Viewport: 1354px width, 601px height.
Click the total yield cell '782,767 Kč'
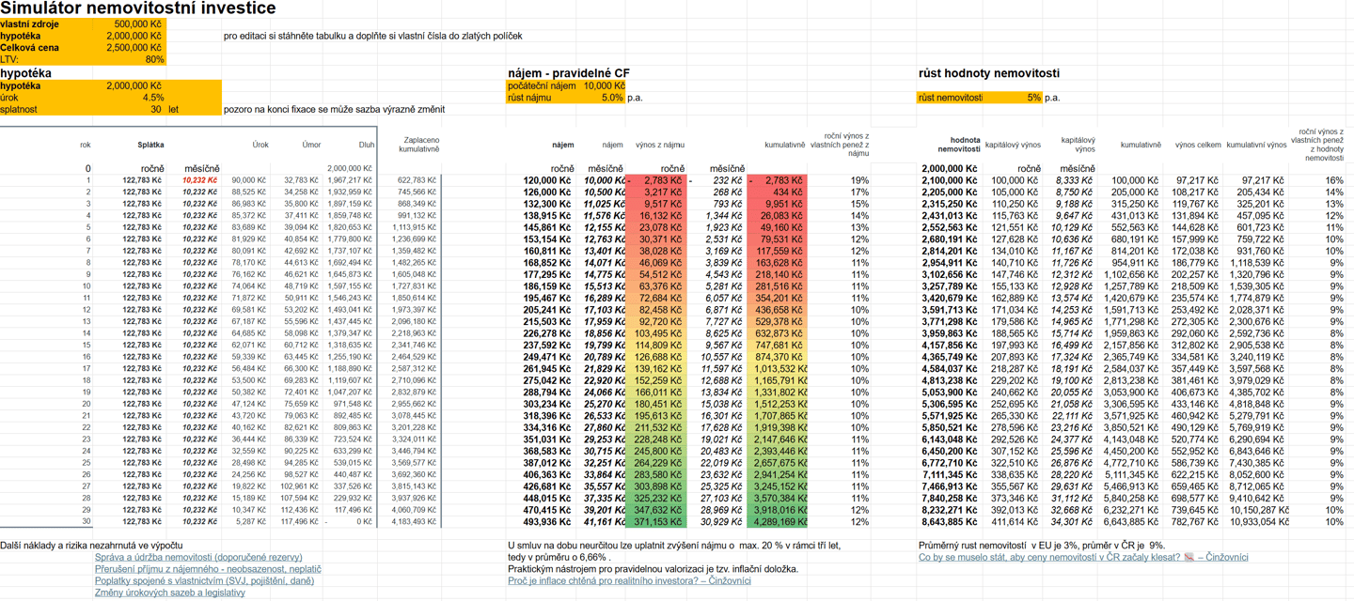point(1197,521)
